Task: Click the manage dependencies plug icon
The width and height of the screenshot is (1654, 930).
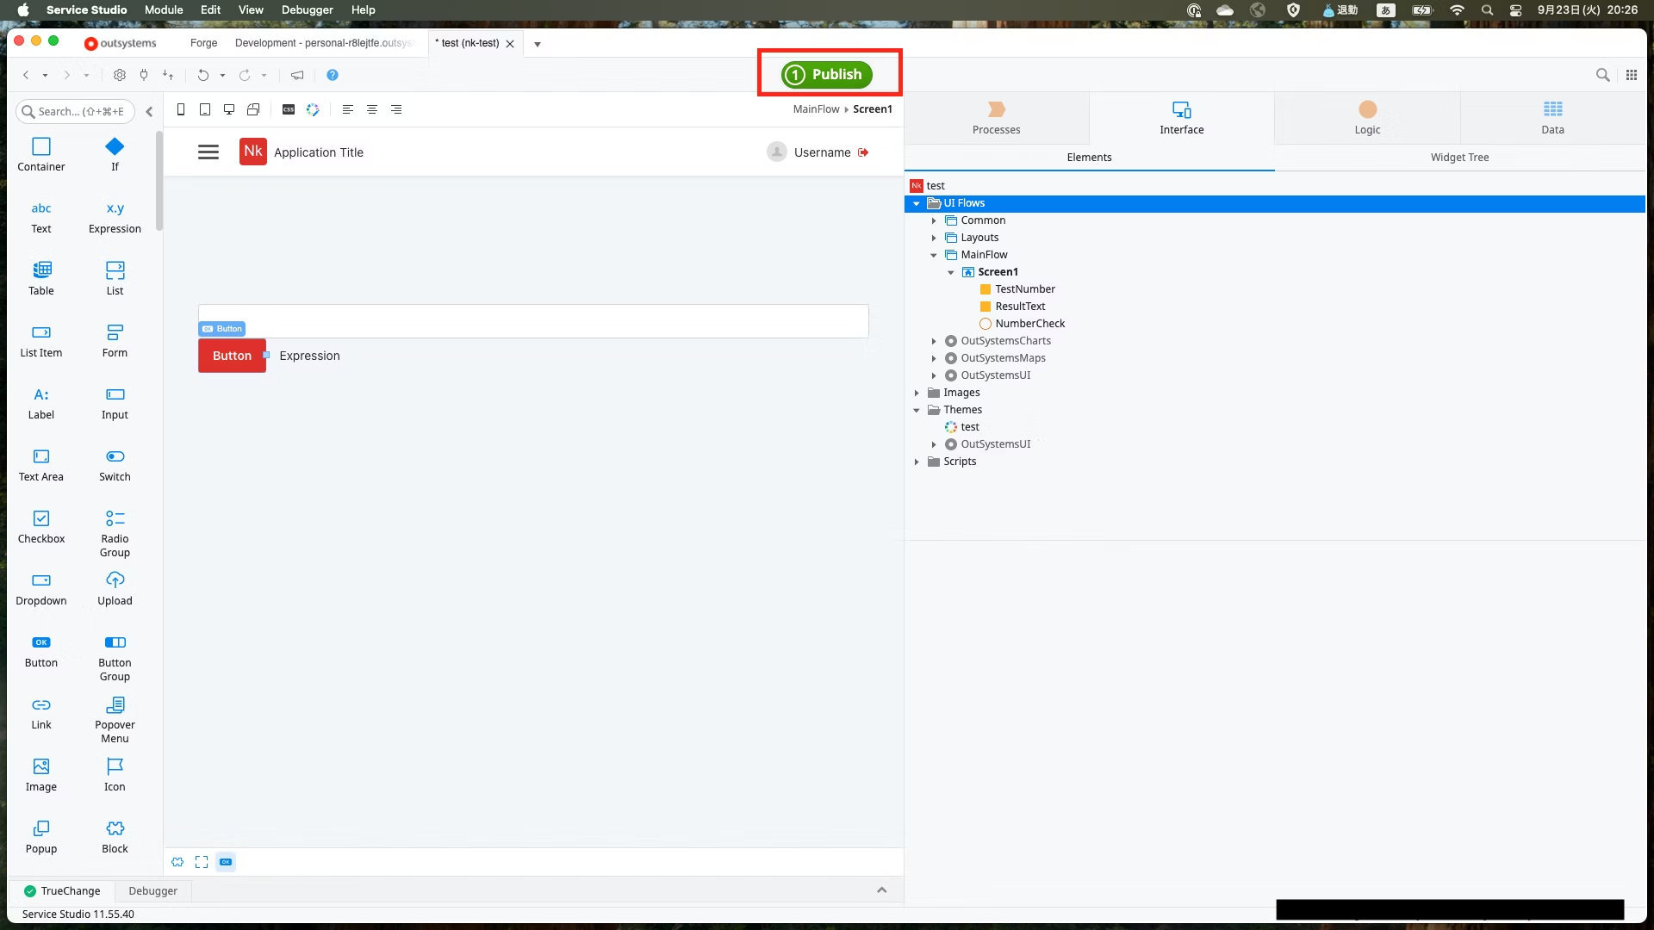Action: [x=144, y=75]
